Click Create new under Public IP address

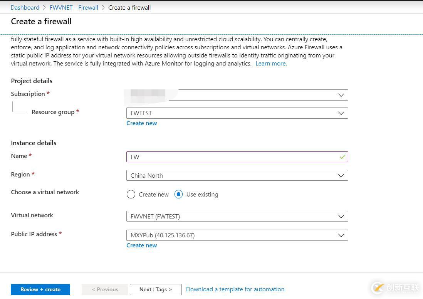pyautogui.click(x=141, y=245)
